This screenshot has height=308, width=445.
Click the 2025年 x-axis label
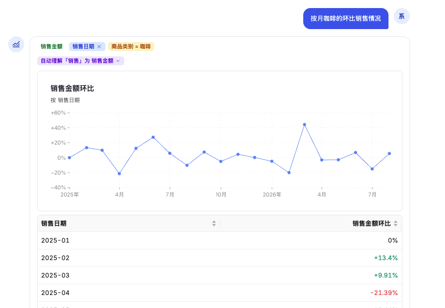point(70,195)
